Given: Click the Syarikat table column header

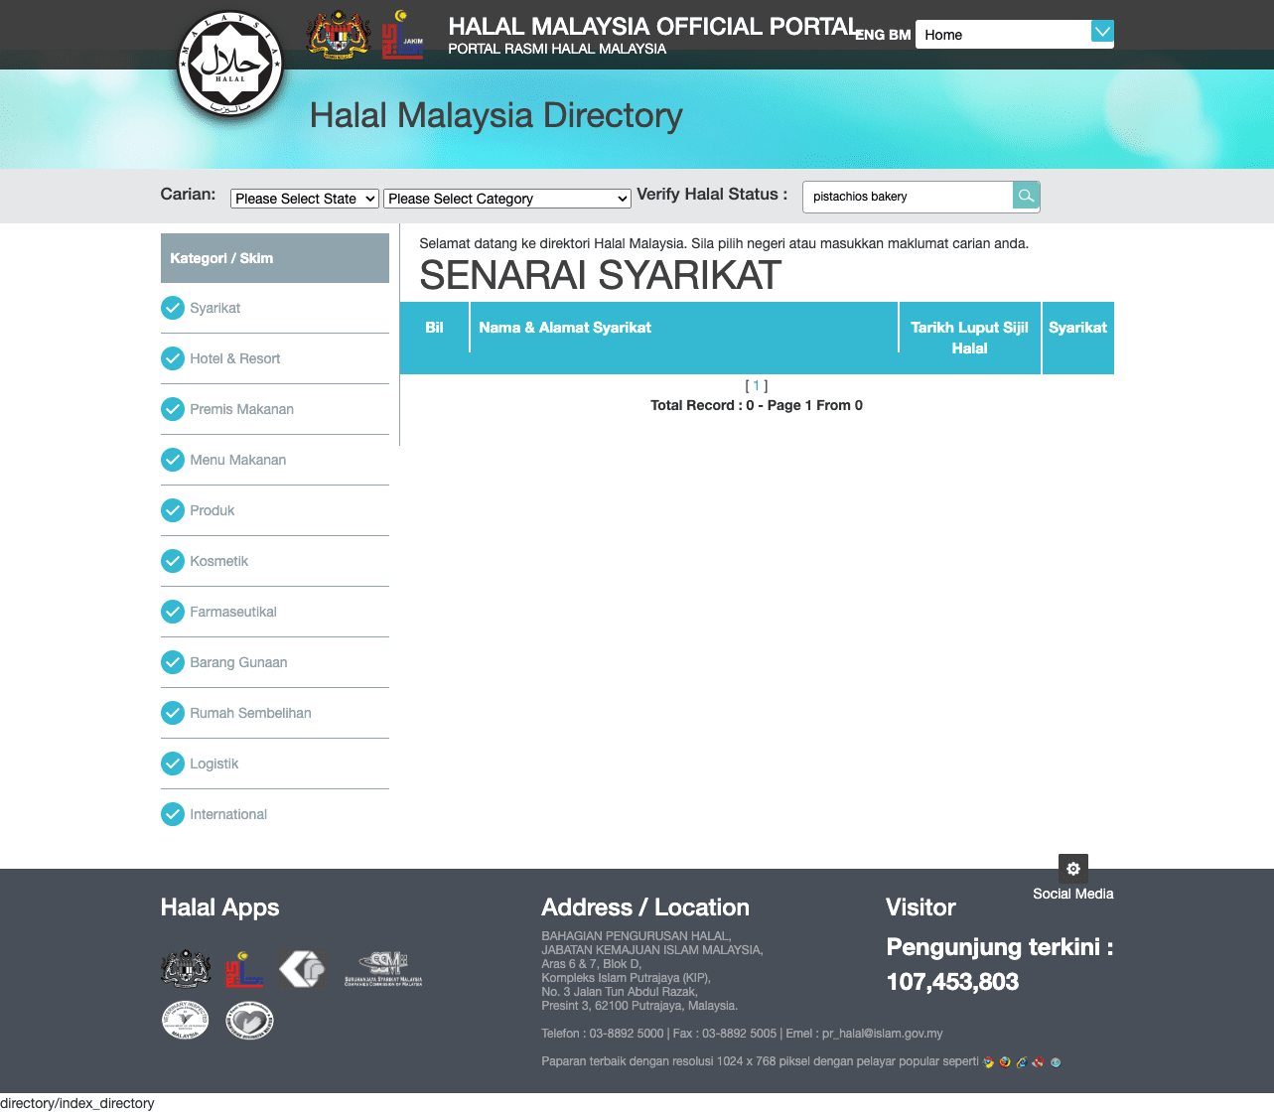Looking at the screenshot, I should point(1078,328).
